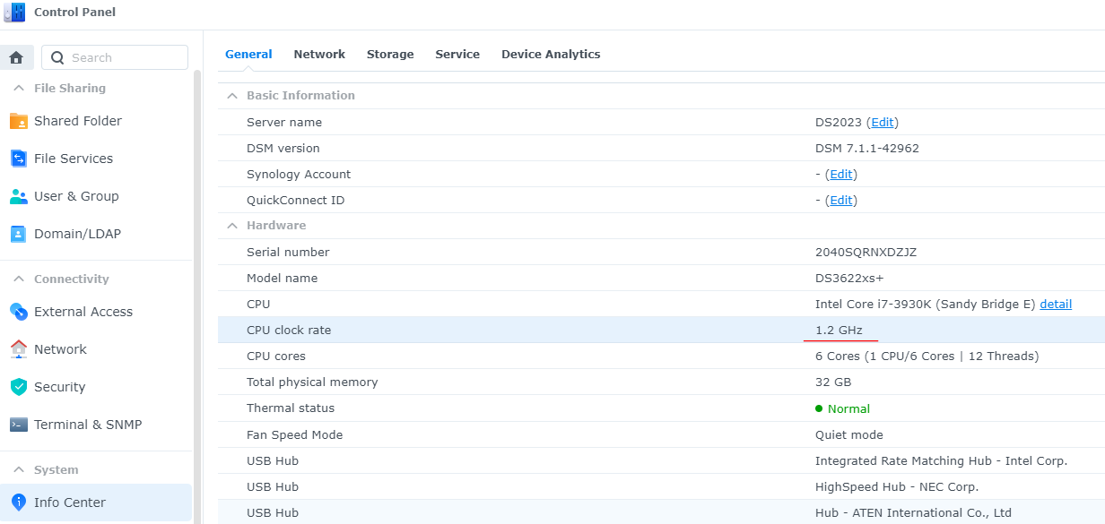Click the DS2023 server name value
The height and width of the screenshot is (524, 1105).
[x=839, y=123]
